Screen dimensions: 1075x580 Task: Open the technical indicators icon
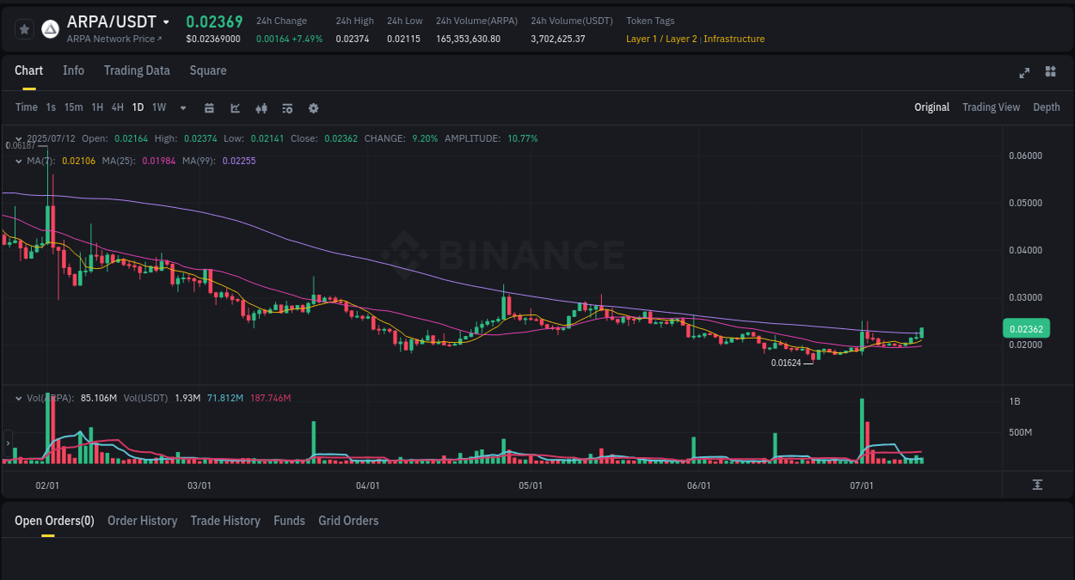click(x=261, y=107)
